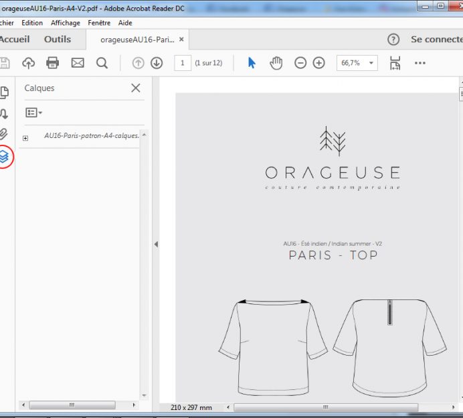The image size is (463, 418).
Task: Open Calques panel options dropdown
Action: point(33,113)
